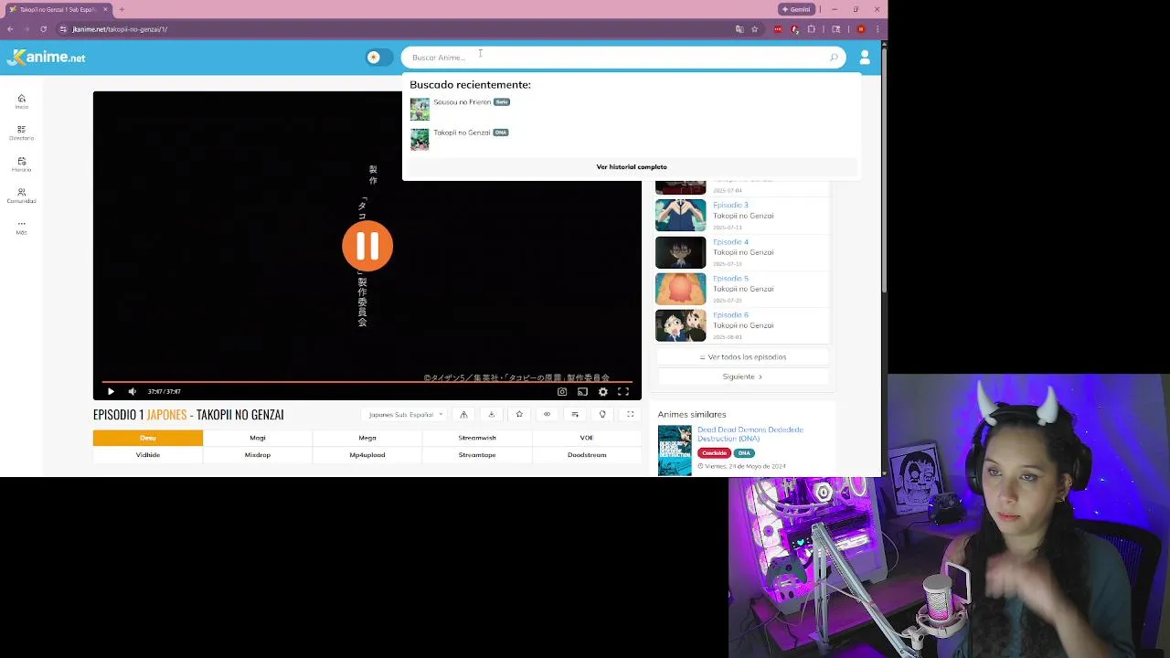The image size is (1170, 658).
Task: Click the download episode icon
Action: tap(491, 415)
